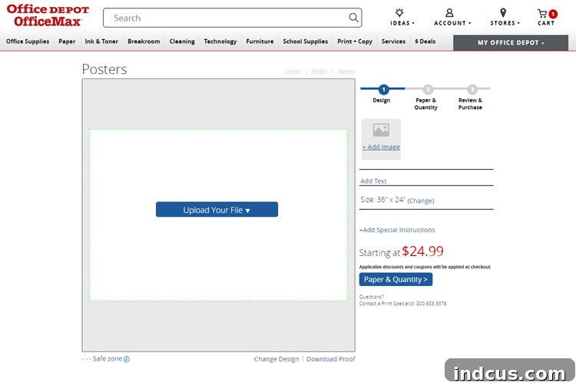Click the Safe zone info icon
The image size is (576, 386).
(127, 359)
